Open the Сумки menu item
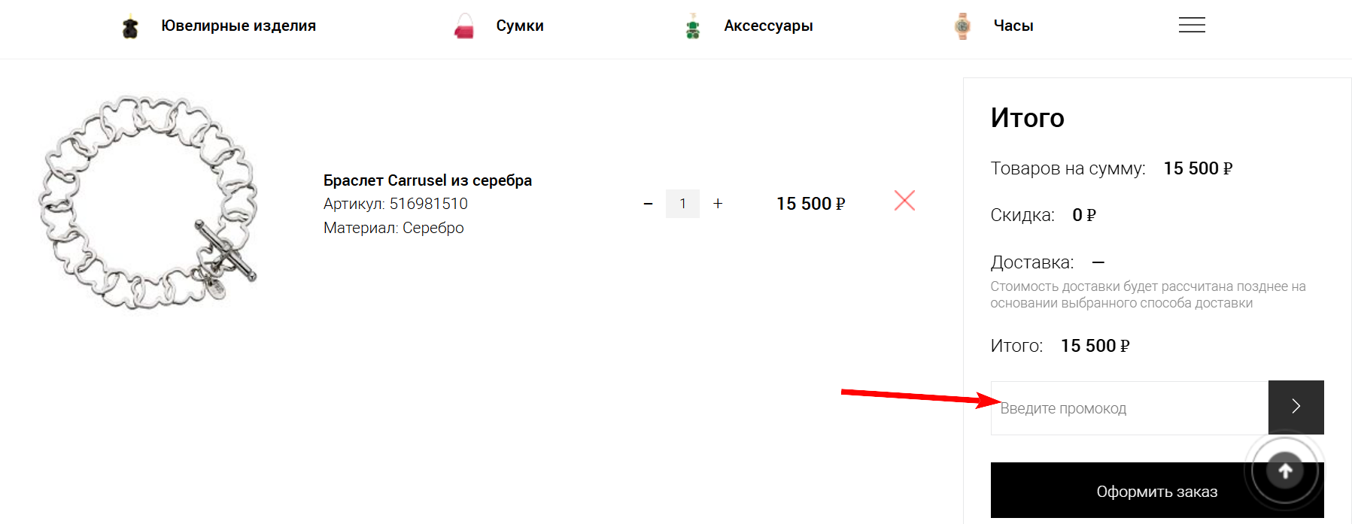The height and width of the screenshot is (524, 1352). (x=519, y=25)
